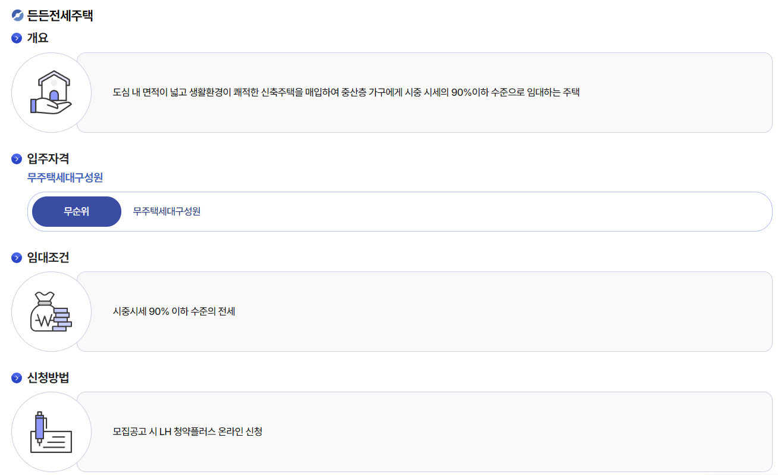Click the 개요 section heading

click(37, 39)
